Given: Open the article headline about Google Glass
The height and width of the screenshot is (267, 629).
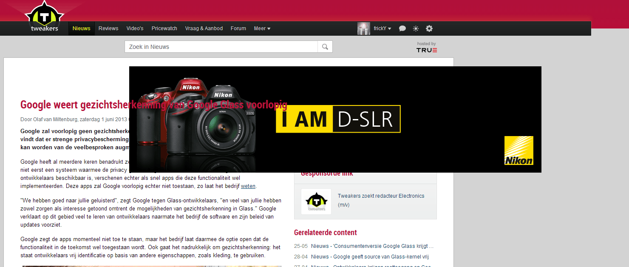Looking at the screenshot, I should [x=154, y=105].
